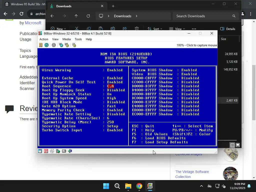The height and width of the screenshot is (192, 256).
Task: Go back in the Chrome browser
Action: pyautogui.click(x=5, y=14)
